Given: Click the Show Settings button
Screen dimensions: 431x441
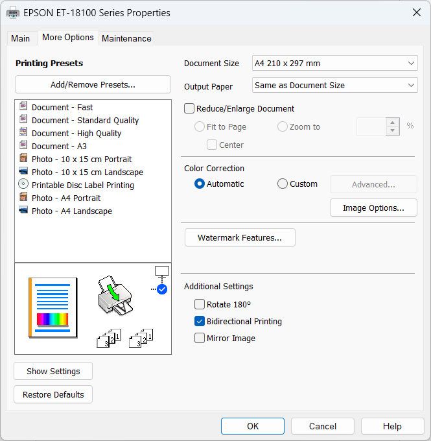Looking at the screenshot, I should [53, 371].
